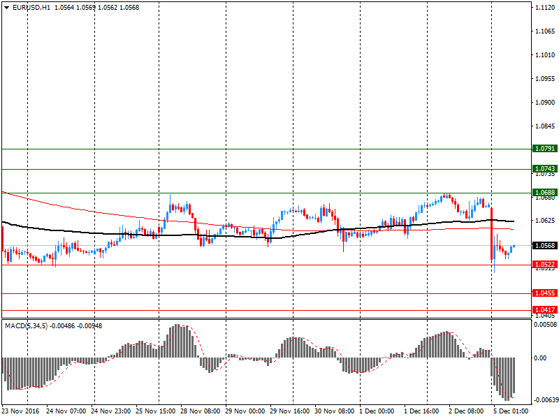Click the 28 Nov 08:00 time label
Viewport: 559px width, 419px height.
click(x=201, y=411)
